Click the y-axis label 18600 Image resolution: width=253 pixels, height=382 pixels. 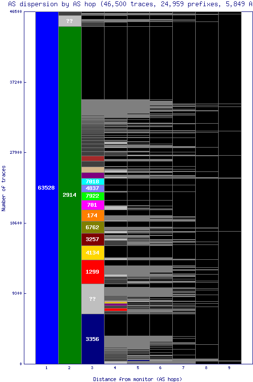[x=16, y=223]
